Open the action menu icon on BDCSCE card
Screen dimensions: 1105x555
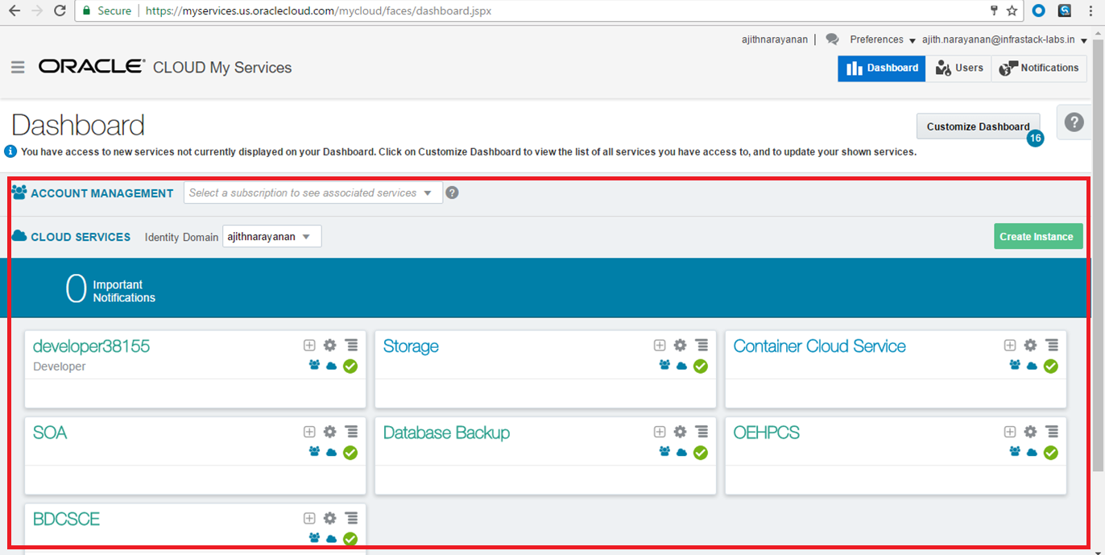pos(351,518)
